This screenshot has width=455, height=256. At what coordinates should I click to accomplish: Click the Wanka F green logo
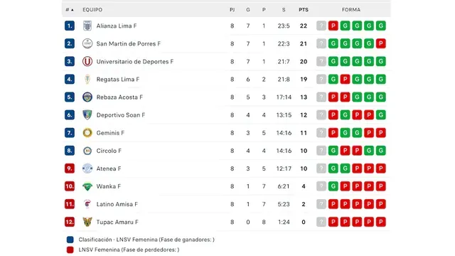pos(87,186)
